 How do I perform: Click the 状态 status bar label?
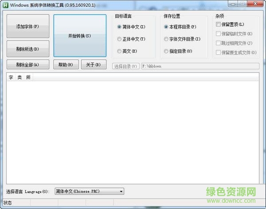pos(8,203)
